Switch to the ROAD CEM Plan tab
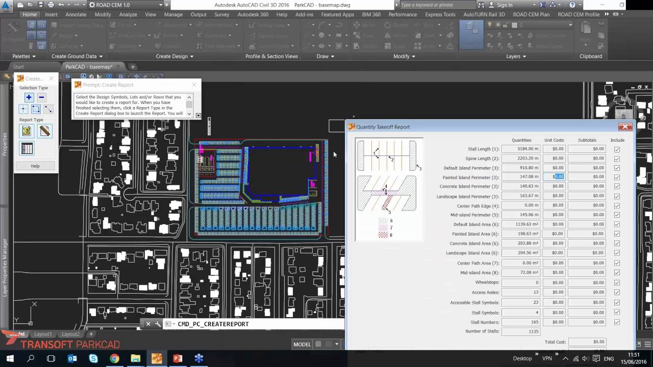 [532, 14]
